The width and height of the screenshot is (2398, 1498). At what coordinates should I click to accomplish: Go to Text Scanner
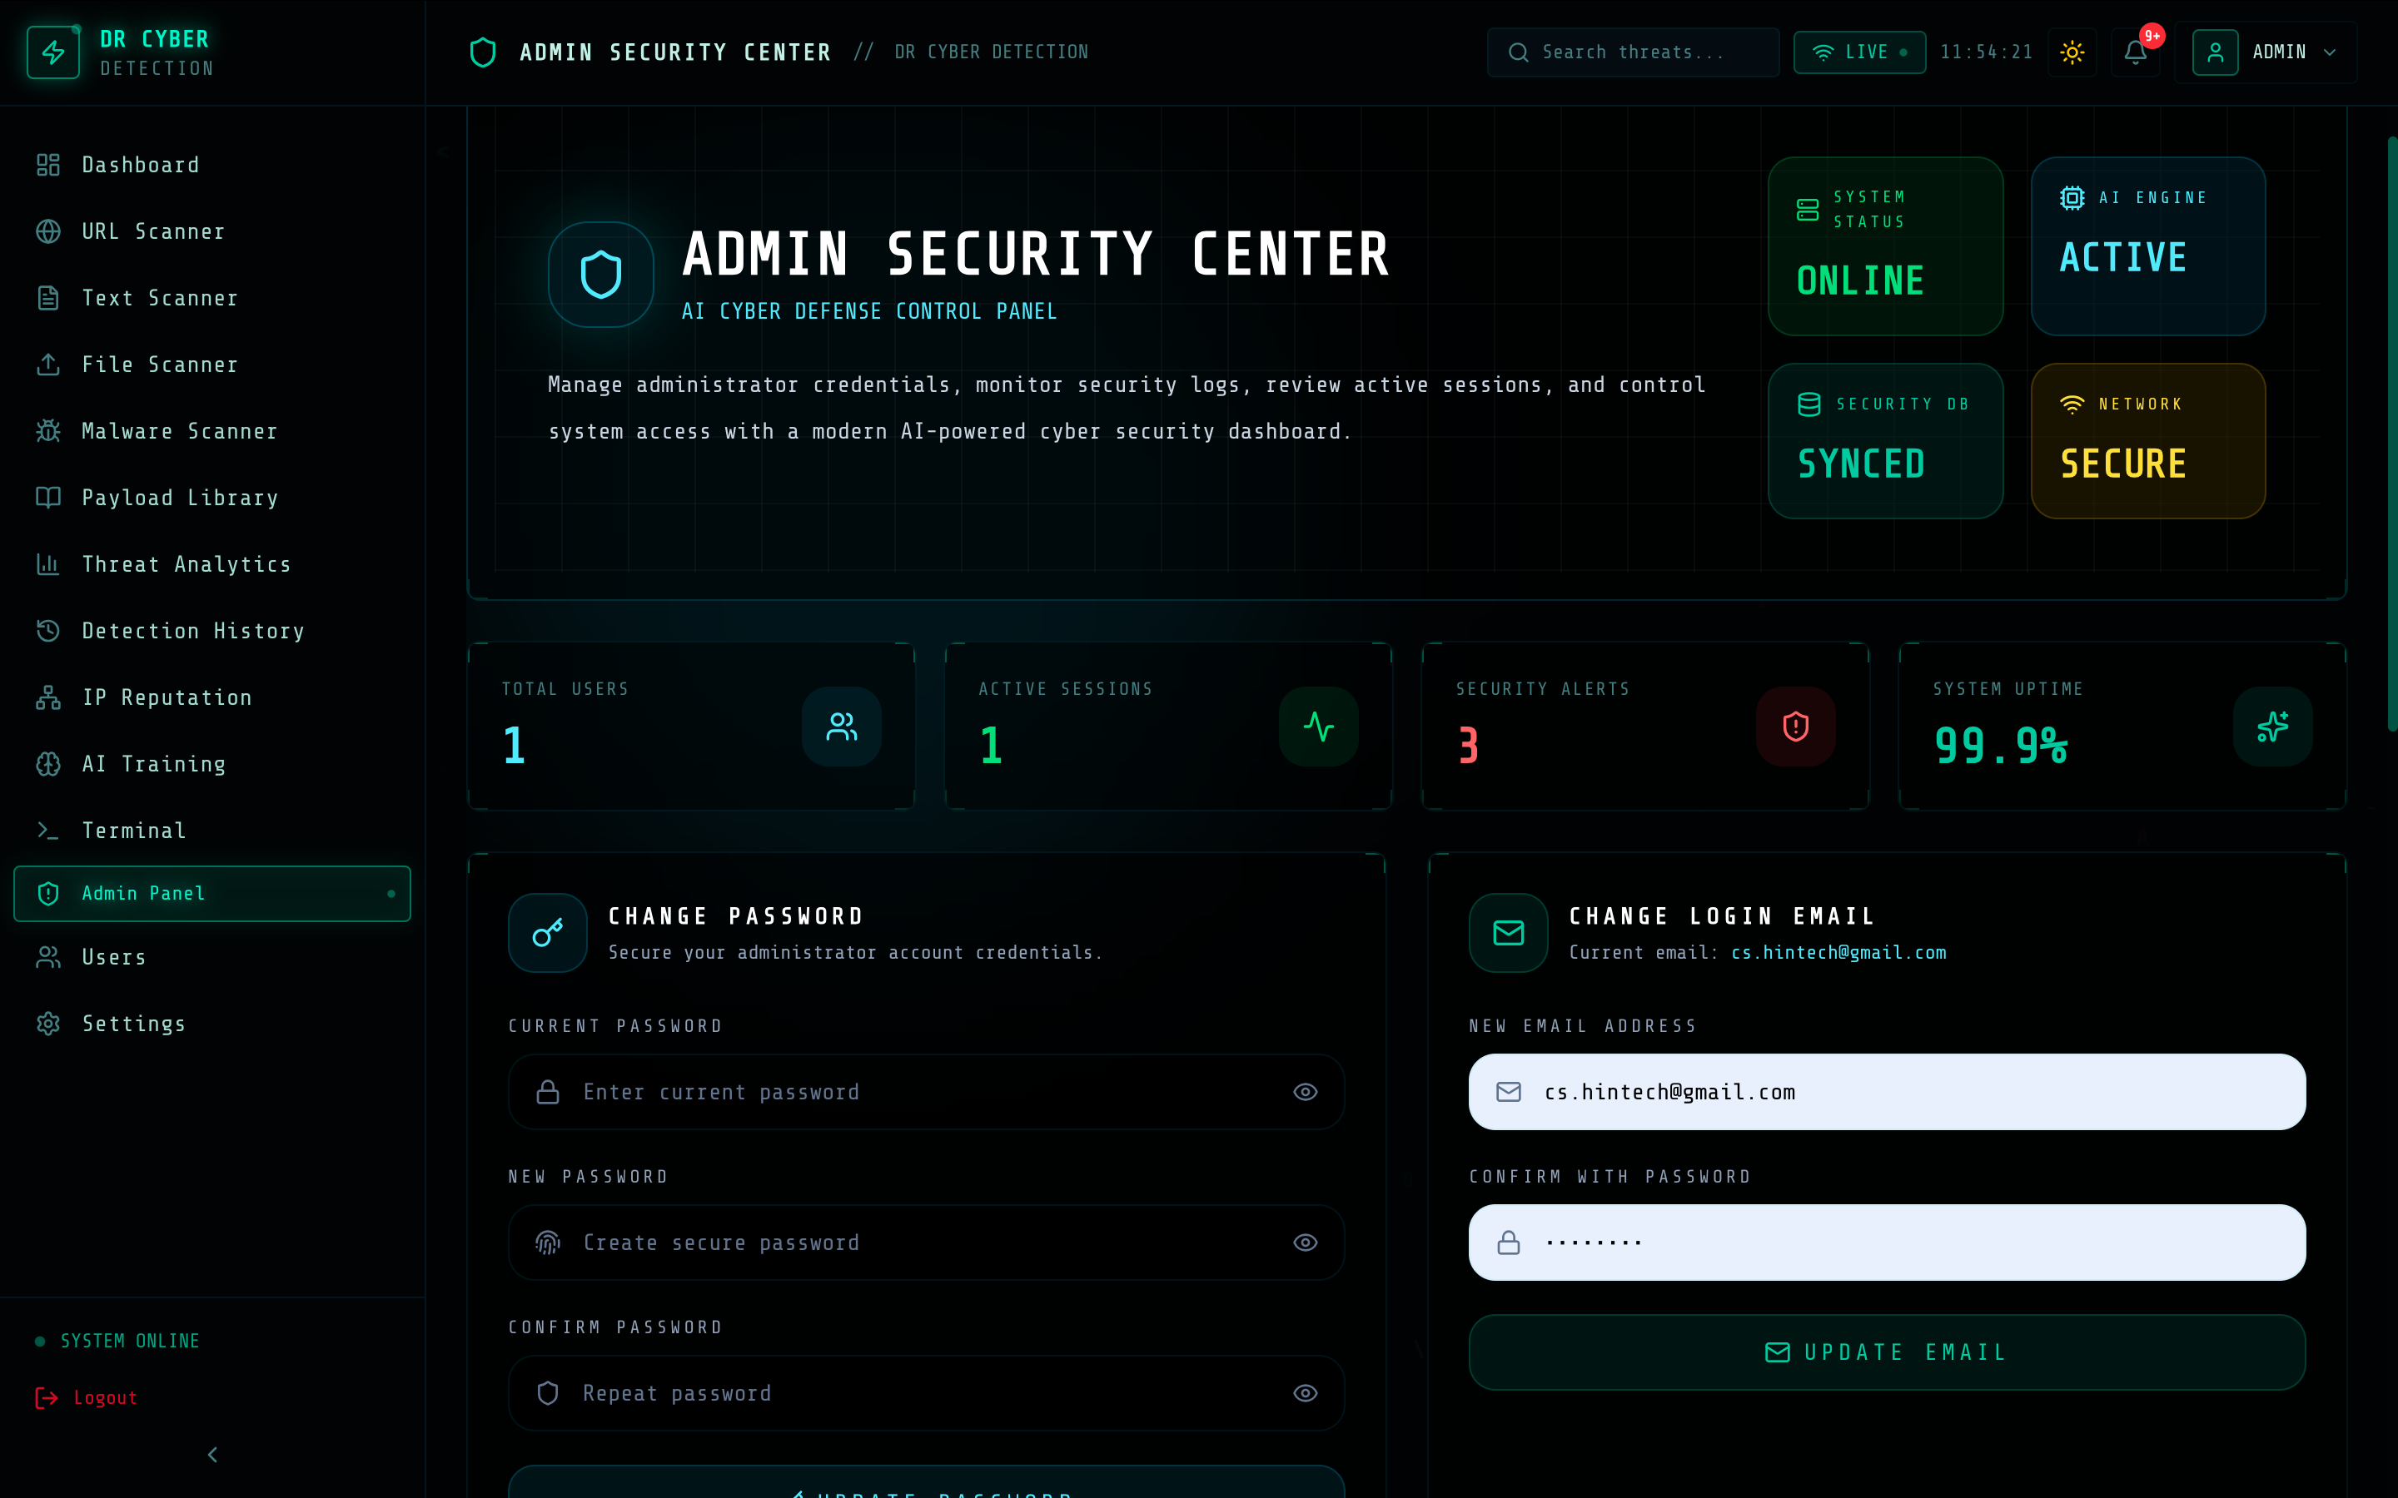coord(212,298)
